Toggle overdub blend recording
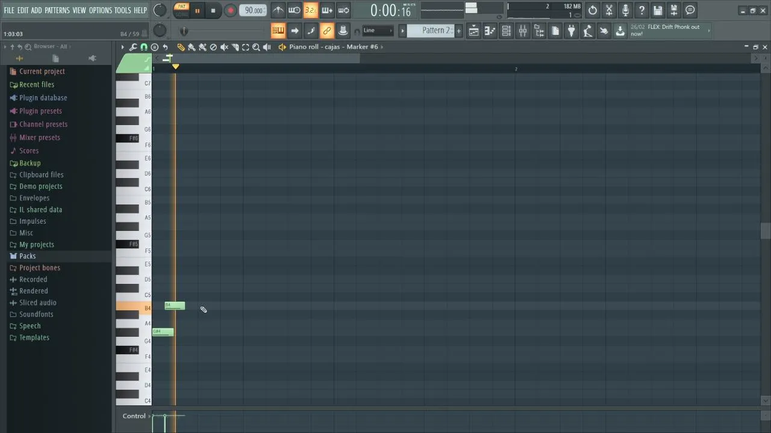Screen dimensions: 771x433 327,10
